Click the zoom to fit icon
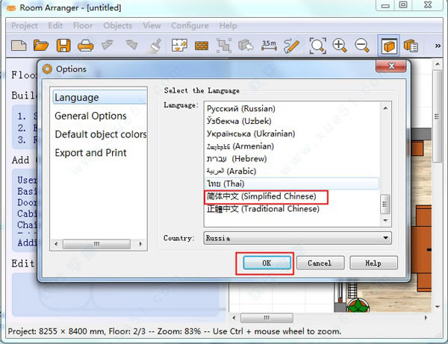The width and height of the screenshot is (448, 344). (x=318, y=46)
